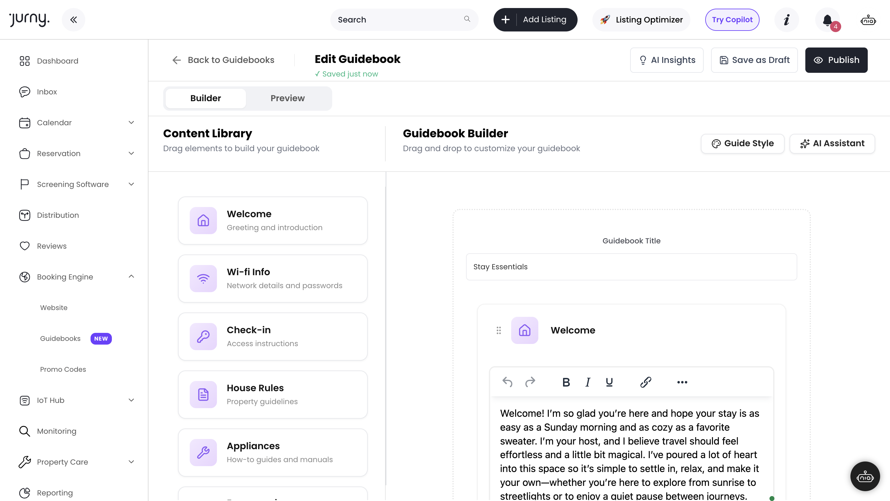
Task: Open the notifications bell
Action: click(827, 20)
